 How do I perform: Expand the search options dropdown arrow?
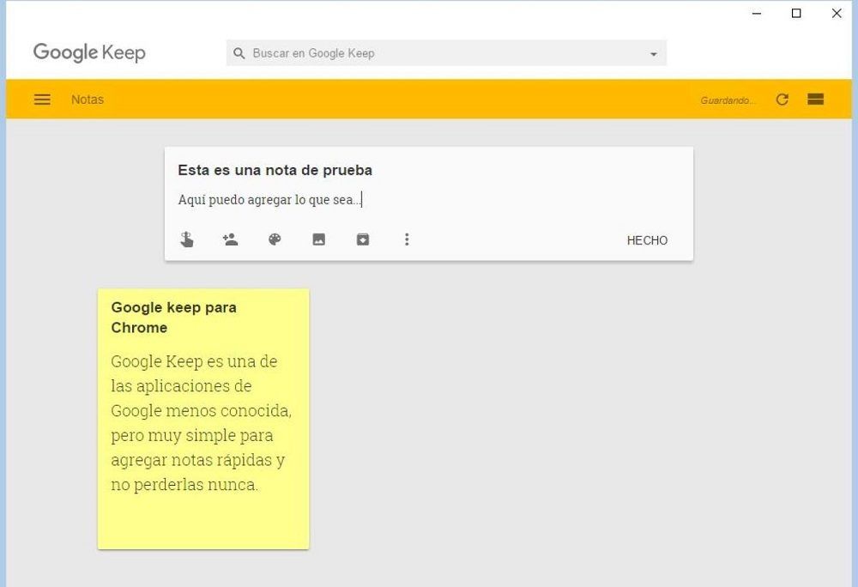653,54
